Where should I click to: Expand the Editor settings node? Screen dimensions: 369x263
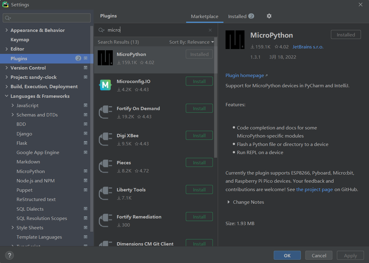tap(7, 49)
